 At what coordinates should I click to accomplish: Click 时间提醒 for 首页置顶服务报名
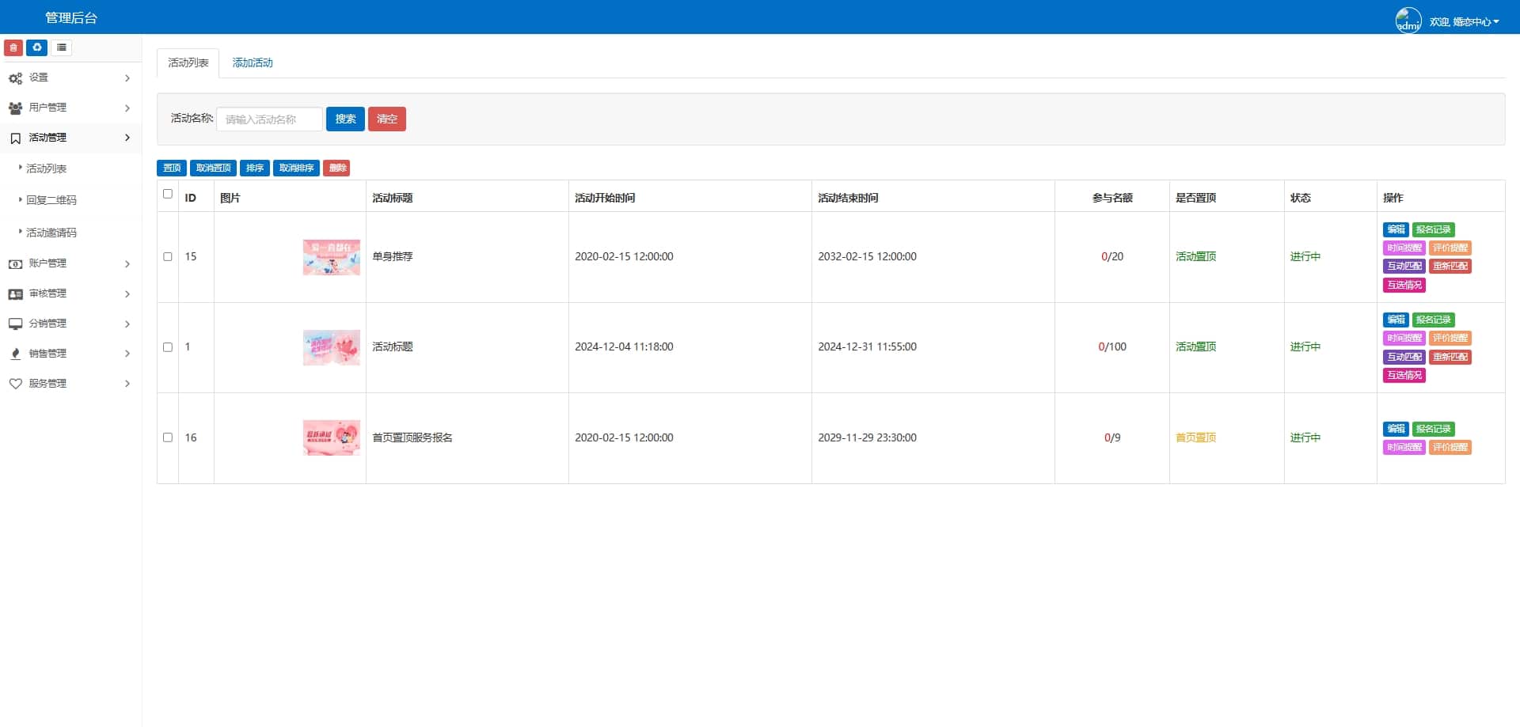(x=1404, y=447)
